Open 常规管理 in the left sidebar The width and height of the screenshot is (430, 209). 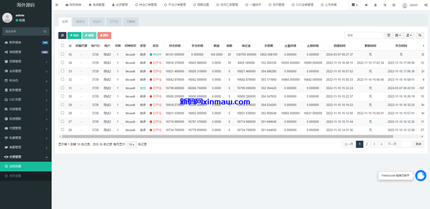click(26, 52)
